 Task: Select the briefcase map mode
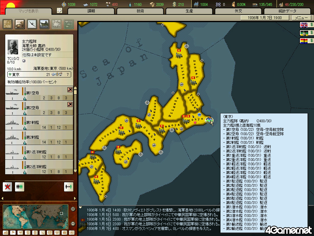64,233
